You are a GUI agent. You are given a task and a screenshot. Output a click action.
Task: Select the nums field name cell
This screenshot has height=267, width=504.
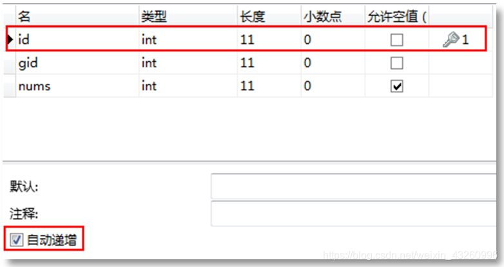77,86
